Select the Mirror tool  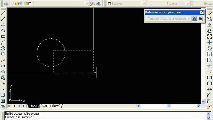(x=209, y=25)
